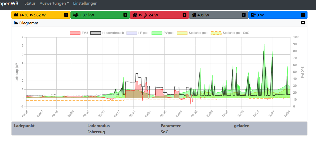Click the SoC label under Parameter

click(164, 132)
